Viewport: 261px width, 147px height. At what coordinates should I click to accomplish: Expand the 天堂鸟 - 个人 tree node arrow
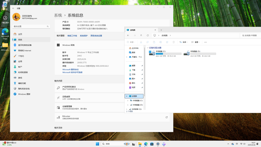click(x=127, y=57)
